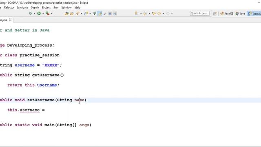This screenshot has width=261, height=147.
Task: Go to Last Edit Location
Action: click(154, 13)
